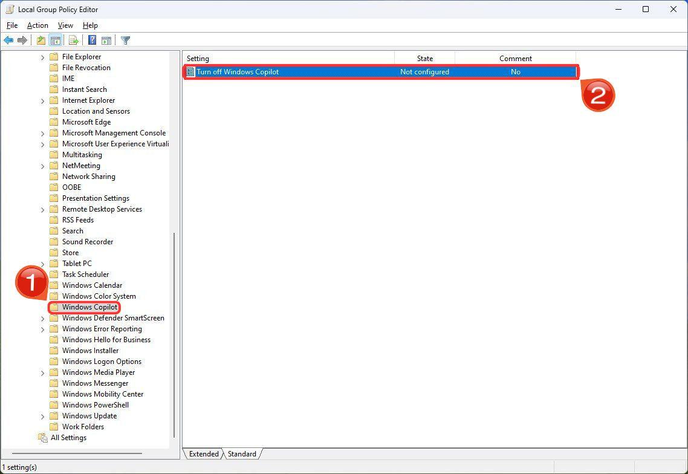This screenshot has height=474, width=688.
Task: Click the tree pane horizontal scrollbar
Action: click(77, 453)
